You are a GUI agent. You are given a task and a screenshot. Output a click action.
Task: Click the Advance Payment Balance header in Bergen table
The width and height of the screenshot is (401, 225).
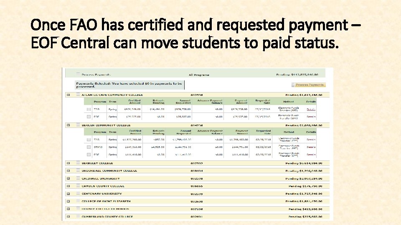(210, 132)
